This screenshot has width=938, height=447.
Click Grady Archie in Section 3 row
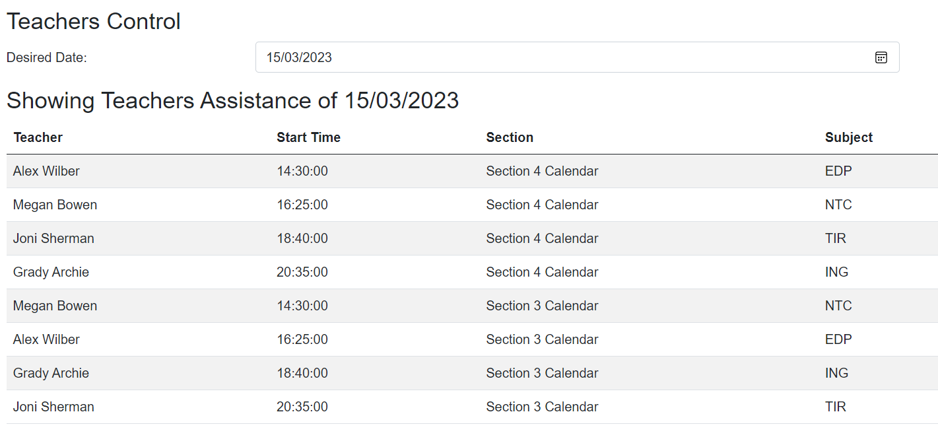pos(51,373)
